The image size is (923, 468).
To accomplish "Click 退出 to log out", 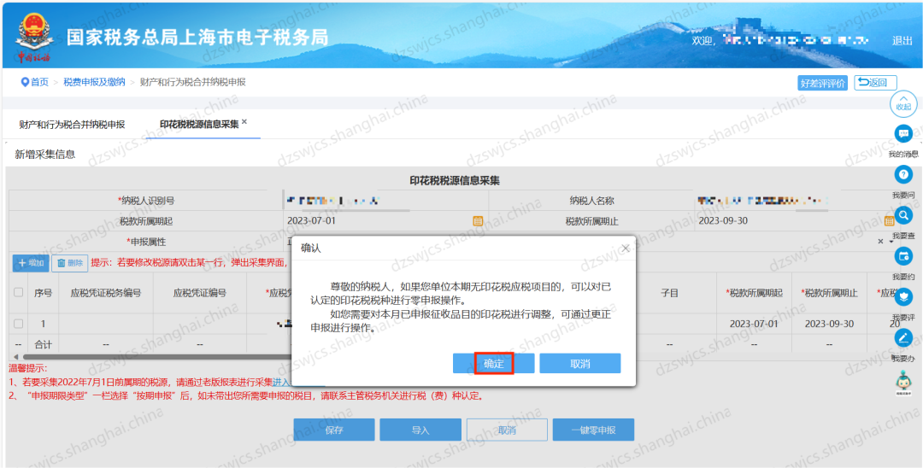I will [x=902, y=41].
